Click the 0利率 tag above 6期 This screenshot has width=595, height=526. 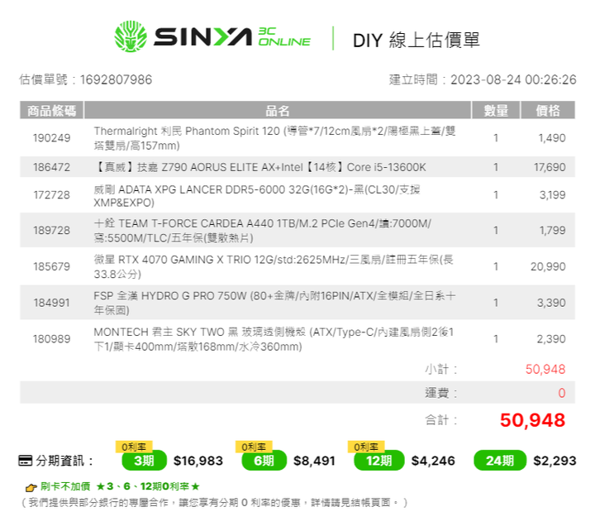pyautogui.click(x=254, y=447)
